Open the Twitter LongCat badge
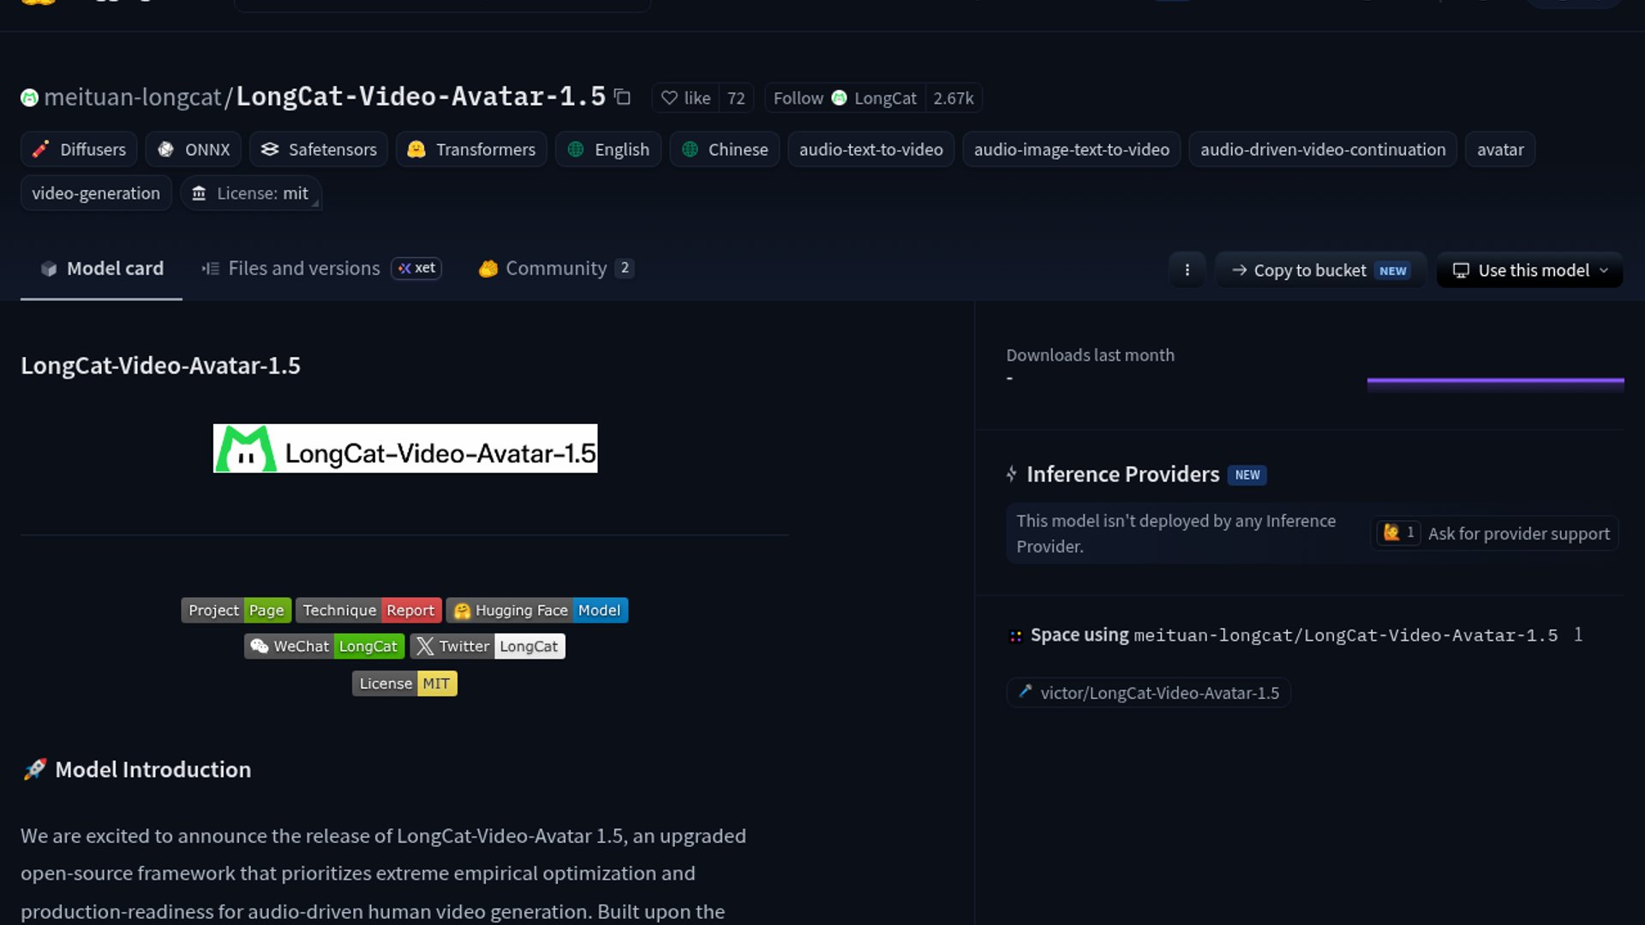 pyautogui.click(x=488, y=646)
